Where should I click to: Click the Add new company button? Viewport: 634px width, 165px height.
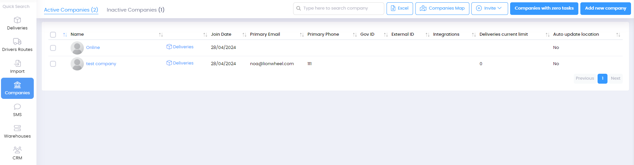606,9
